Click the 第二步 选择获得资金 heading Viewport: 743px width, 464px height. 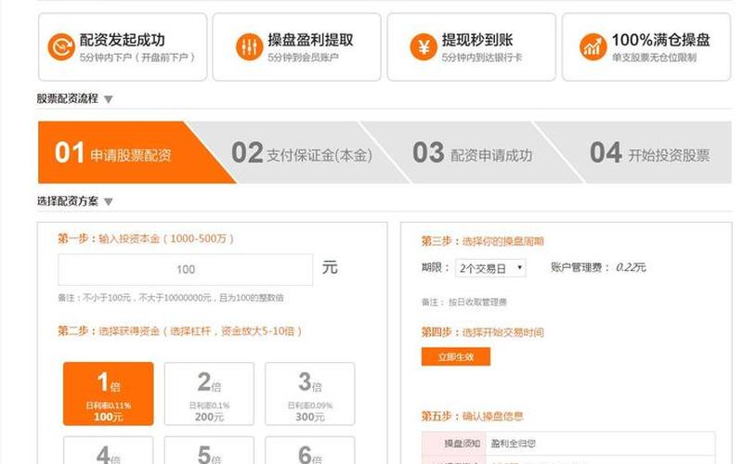179,331
